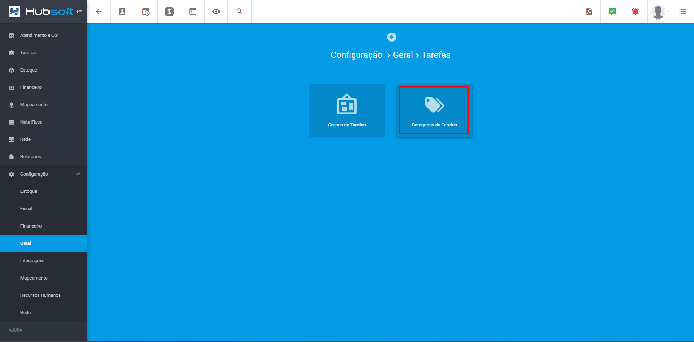Click Geral in the breadcrumb
Screen dimensions: 694x342
(403, 55)
